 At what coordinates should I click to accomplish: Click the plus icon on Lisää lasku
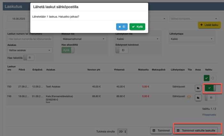click(201, 25)
